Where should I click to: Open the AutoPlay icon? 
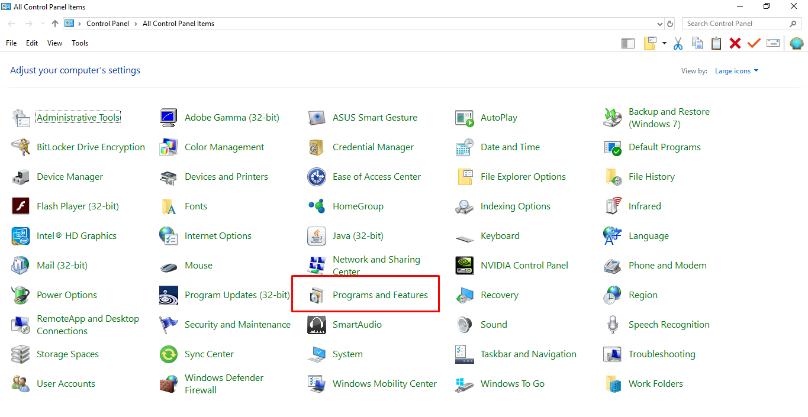[x=465, y=118]
